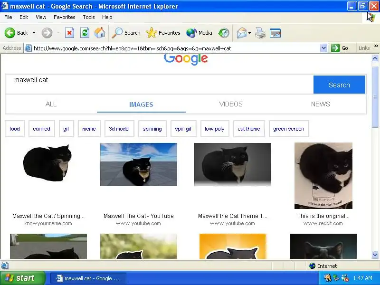Click the Maxwell the Cat Theme 1 link
Image resolution: width=380 pixels, height=285 pixels.
pyautogui.click(x=232, y=216)
